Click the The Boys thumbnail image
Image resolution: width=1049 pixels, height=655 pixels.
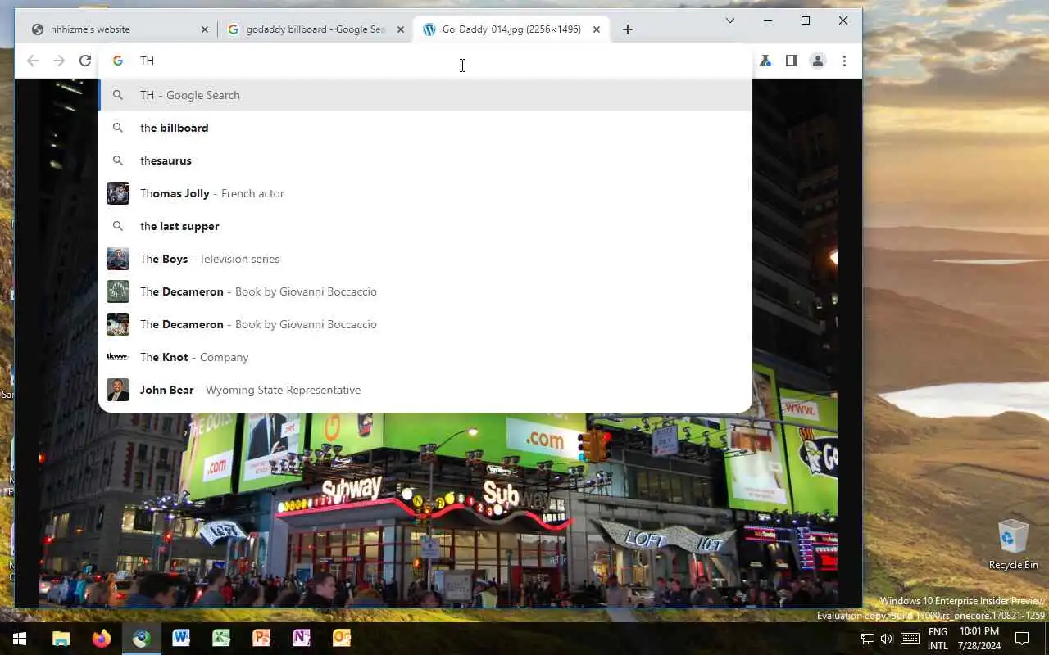[118, 259]
